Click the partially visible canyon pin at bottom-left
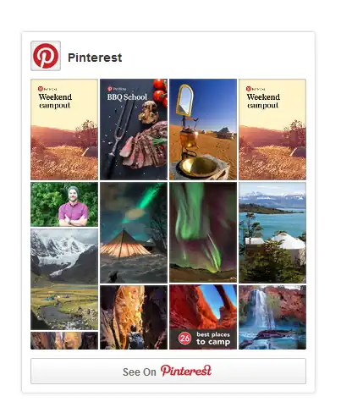The height and width of the screenshot is (402, 352). click(64, 340)
